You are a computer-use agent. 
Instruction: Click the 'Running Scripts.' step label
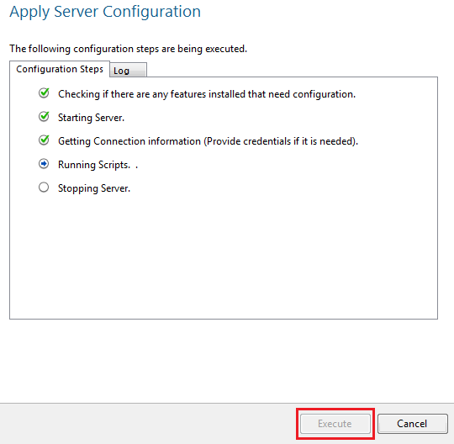point(94,165)
